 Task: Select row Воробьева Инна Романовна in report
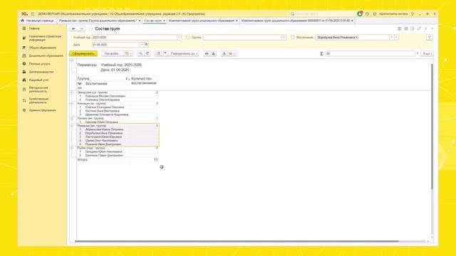(118, 133)
